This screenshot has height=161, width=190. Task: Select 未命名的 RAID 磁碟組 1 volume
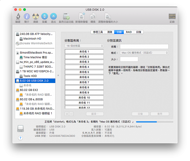(x=35, y=113)
